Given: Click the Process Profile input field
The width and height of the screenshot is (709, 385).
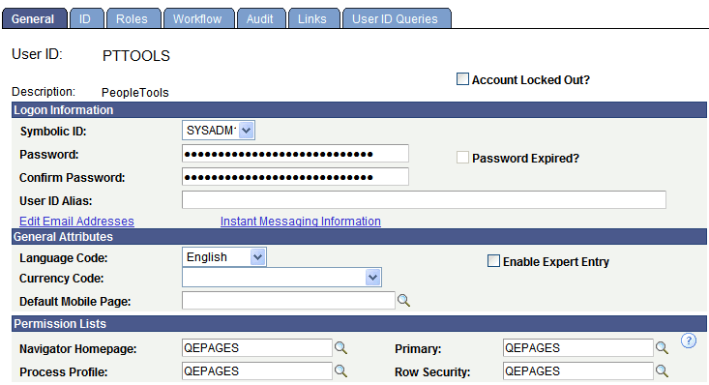Looking at the screenshot, I should click(257, 371).
